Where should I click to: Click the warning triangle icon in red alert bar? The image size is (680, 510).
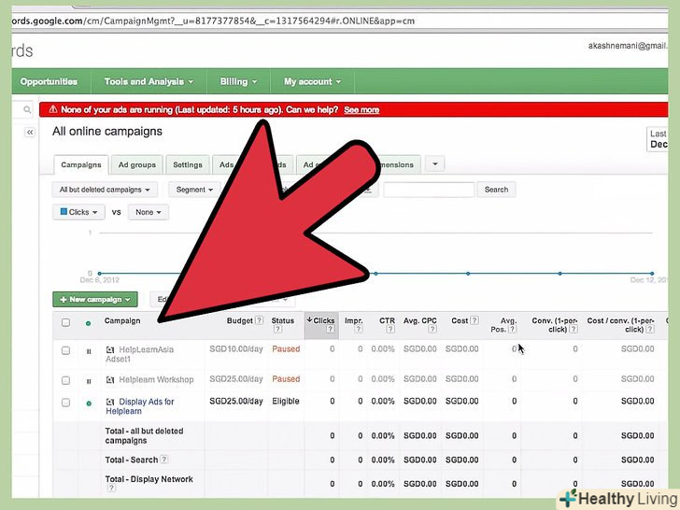[53, 110]
